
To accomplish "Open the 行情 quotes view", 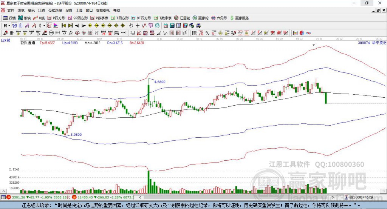I will (9, 18).
